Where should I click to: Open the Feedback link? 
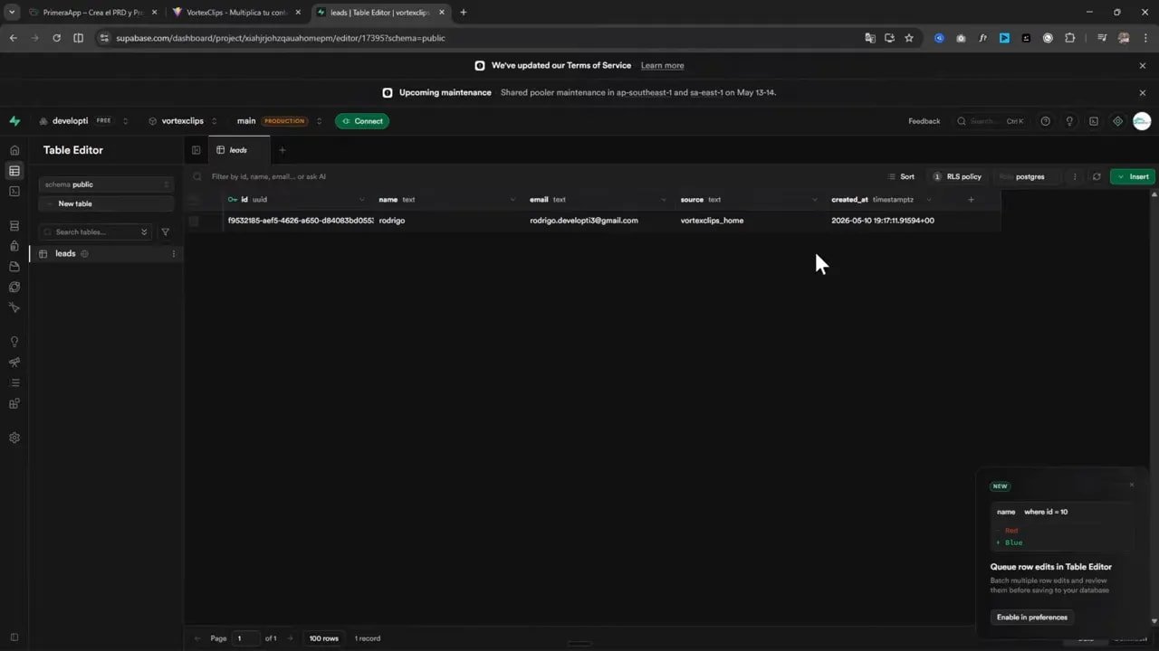pos(924,121)
